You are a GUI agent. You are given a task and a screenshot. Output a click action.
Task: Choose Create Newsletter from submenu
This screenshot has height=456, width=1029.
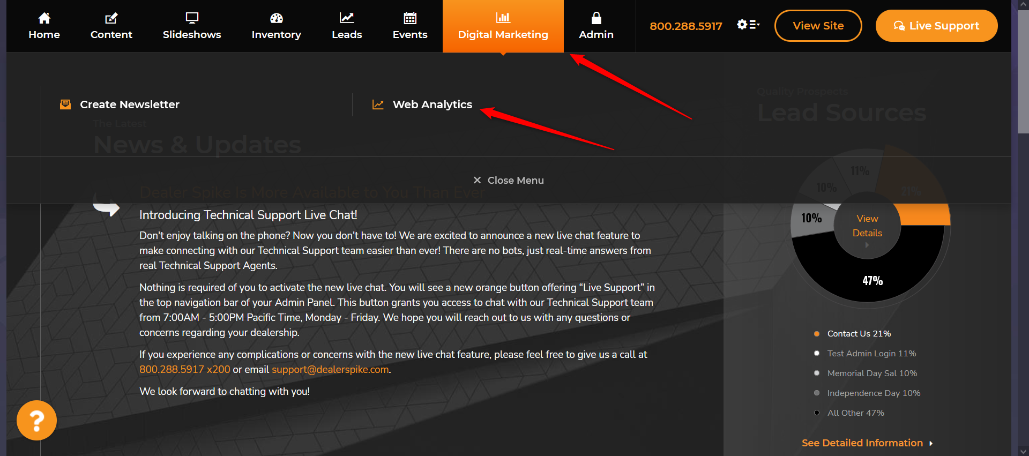130,104
